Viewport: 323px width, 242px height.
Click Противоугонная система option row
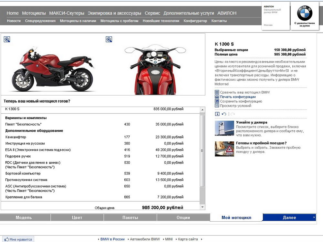(94, 180)
